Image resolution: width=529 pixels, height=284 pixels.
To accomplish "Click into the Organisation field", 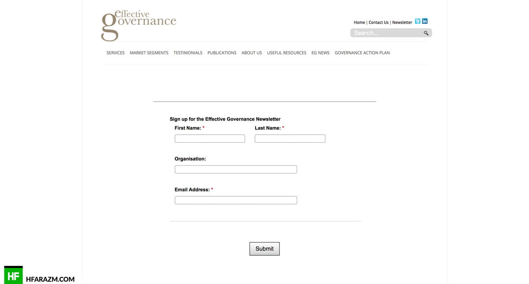I will [236, 170].
